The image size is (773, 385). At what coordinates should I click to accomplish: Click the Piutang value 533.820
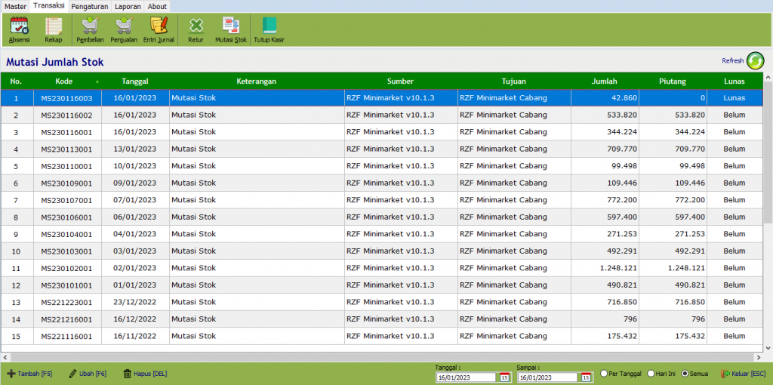point(690,115)
